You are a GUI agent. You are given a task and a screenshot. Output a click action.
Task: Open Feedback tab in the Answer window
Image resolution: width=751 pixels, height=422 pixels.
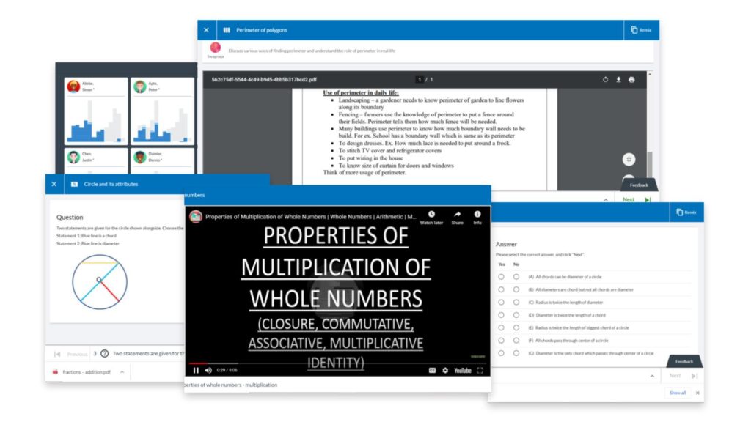click(684, 362)
